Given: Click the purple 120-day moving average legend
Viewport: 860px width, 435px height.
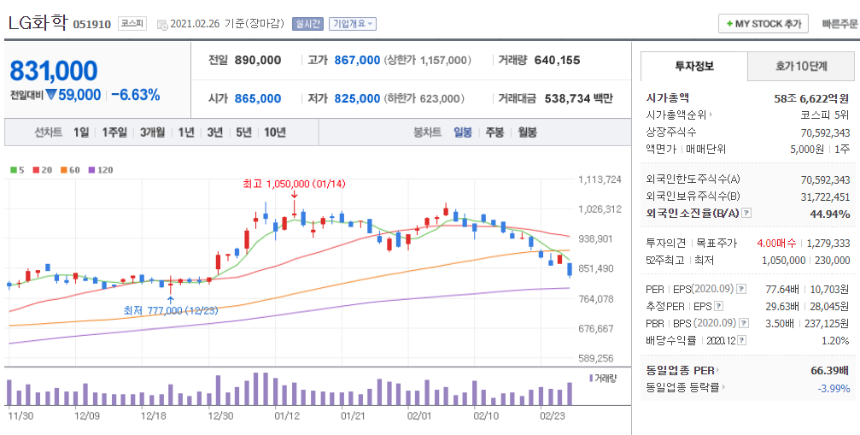Looking at the screenshot, I should [x=100, y=170].
